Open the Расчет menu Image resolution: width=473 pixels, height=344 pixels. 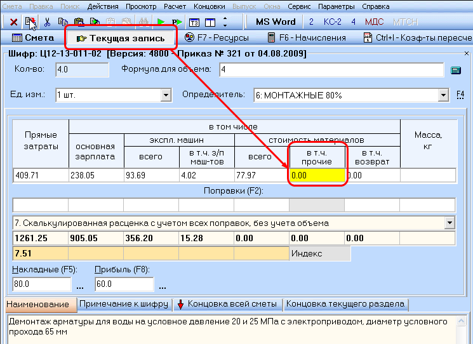point(175,6)
